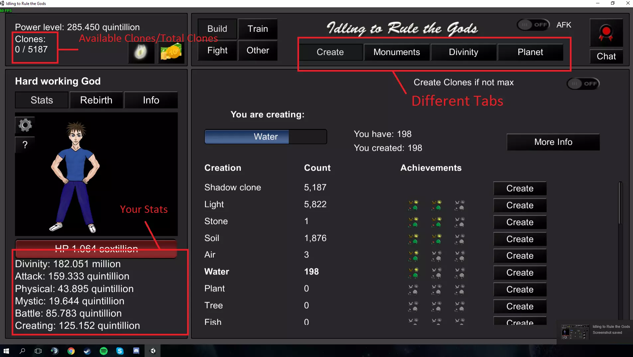Open Task View on the taskbar
The height and width of the screenshot is (357, 633).
38,351
